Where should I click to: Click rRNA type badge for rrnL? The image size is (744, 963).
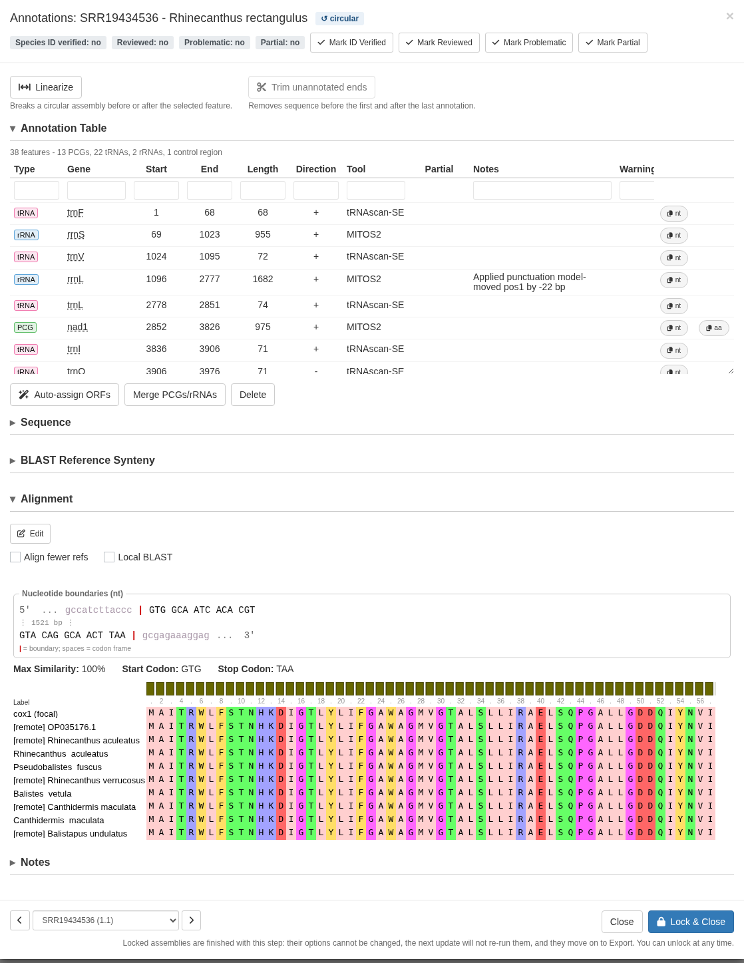(x=26, y=280)
